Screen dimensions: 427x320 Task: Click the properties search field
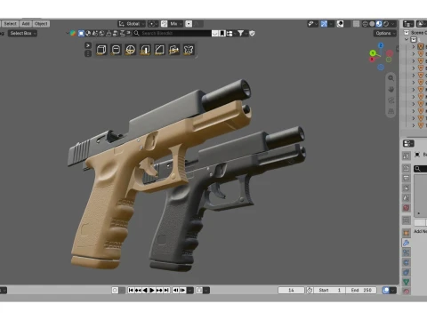421,169
